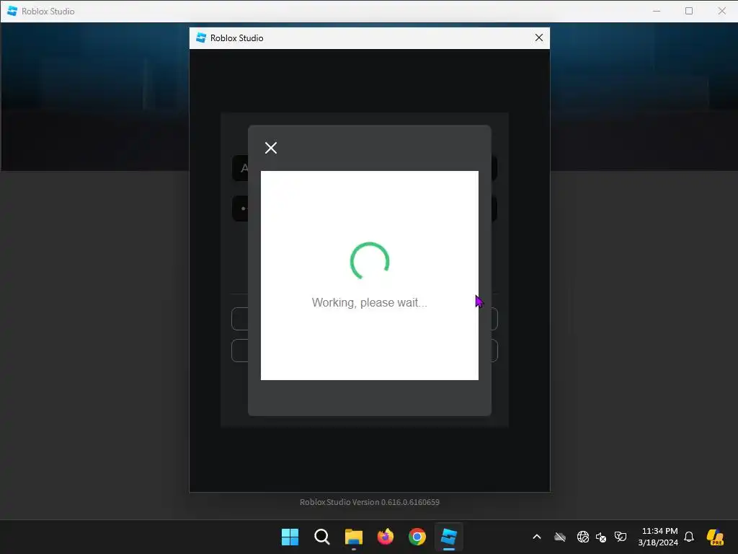Viewport: 738px width, 554px height.
Task: Select the Roblox Studio taskbar icon
Action: pyautogui.click(x=448, y=537)
